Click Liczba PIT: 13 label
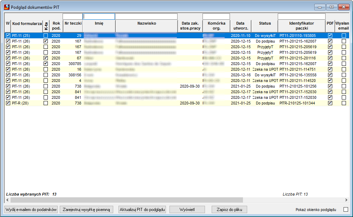The height and width of the screenshot is (217, 353). click(x=295, y=194)
